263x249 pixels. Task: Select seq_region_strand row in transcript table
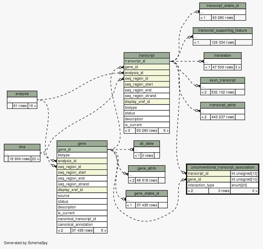coord(147,96)
